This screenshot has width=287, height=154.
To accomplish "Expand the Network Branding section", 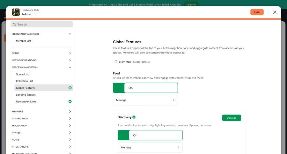I will coord(70,60).
